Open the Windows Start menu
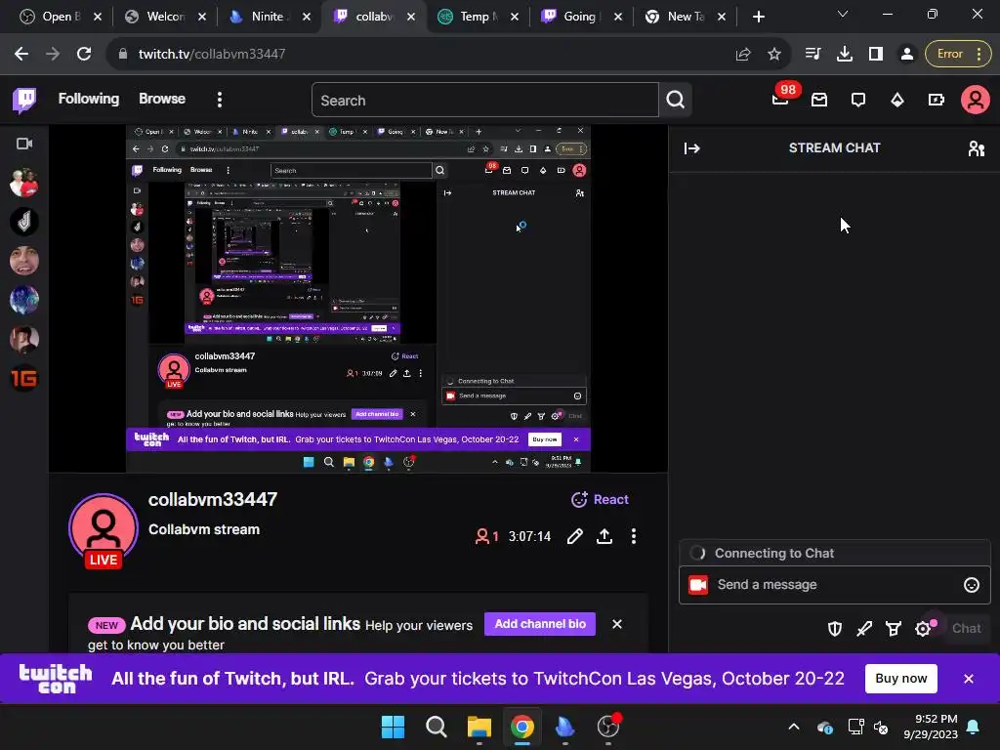Viewport: 1000px width, 750px height. pos(393,727)
